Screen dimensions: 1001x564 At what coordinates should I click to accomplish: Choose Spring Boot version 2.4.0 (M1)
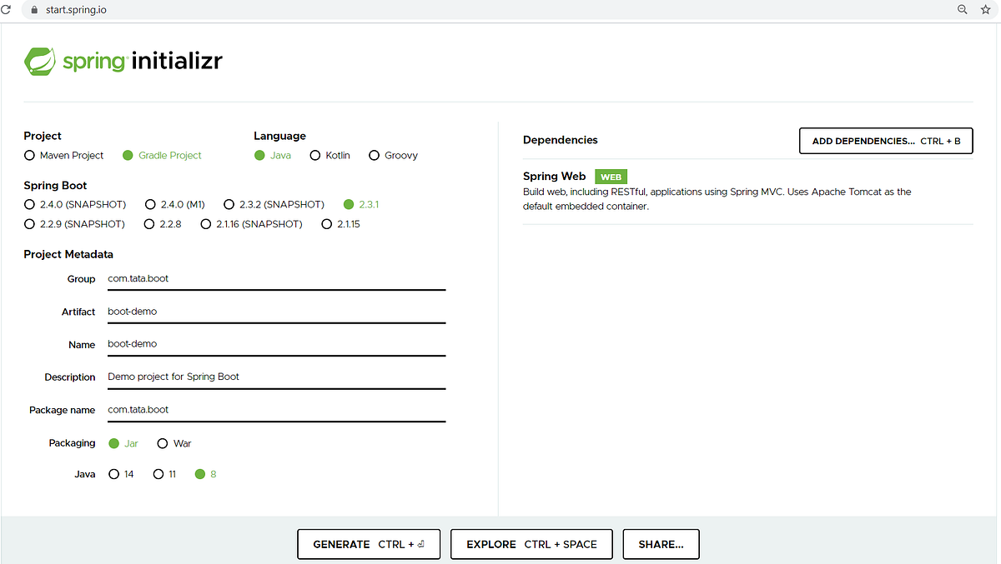point(151,204)
